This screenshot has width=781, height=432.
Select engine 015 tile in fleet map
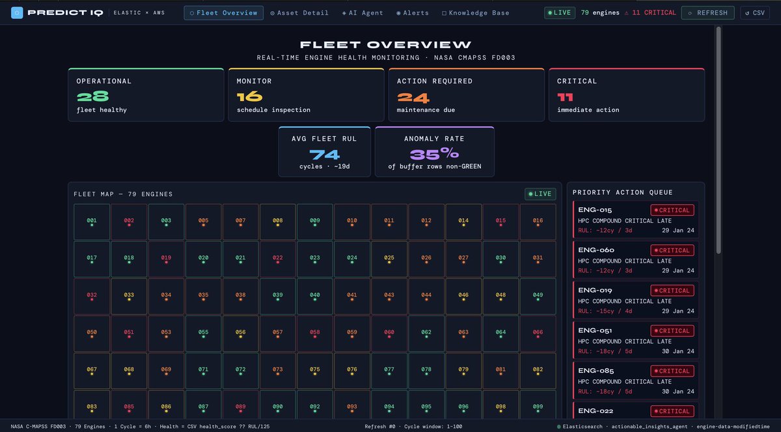500,222
